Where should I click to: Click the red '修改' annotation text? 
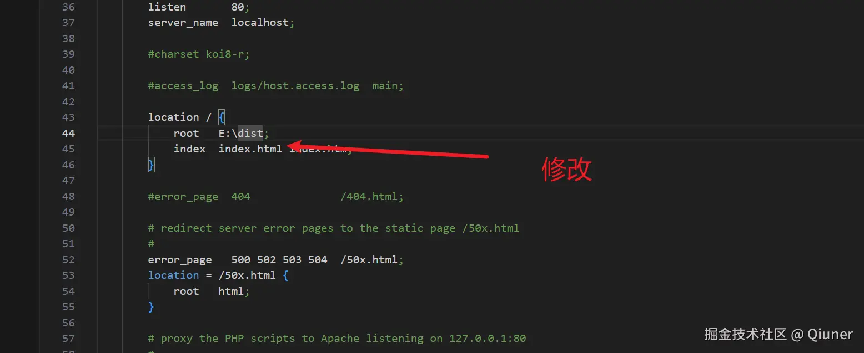click(566, 169)
